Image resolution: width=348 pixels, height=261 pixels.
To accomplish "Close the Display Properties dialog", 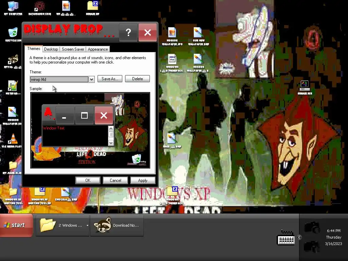I will 147,32.
